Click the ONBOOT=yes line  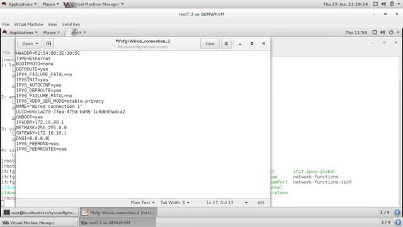pos(30,117)
